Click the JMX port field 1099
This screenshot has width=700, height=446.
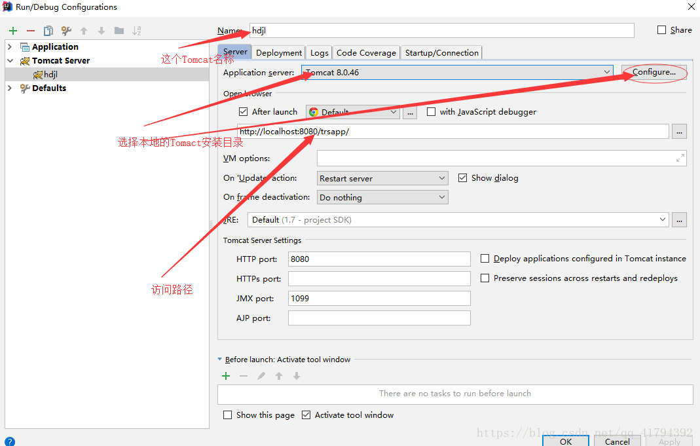coord(379,298)
